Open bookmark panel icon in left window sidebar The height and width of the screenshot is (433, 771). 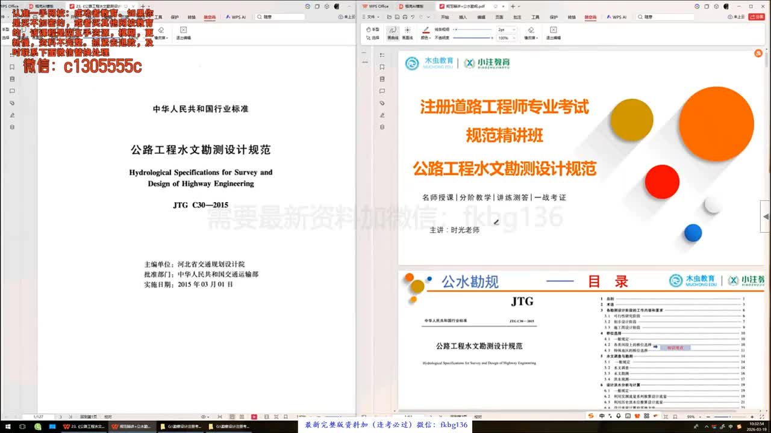coord(12,67)
